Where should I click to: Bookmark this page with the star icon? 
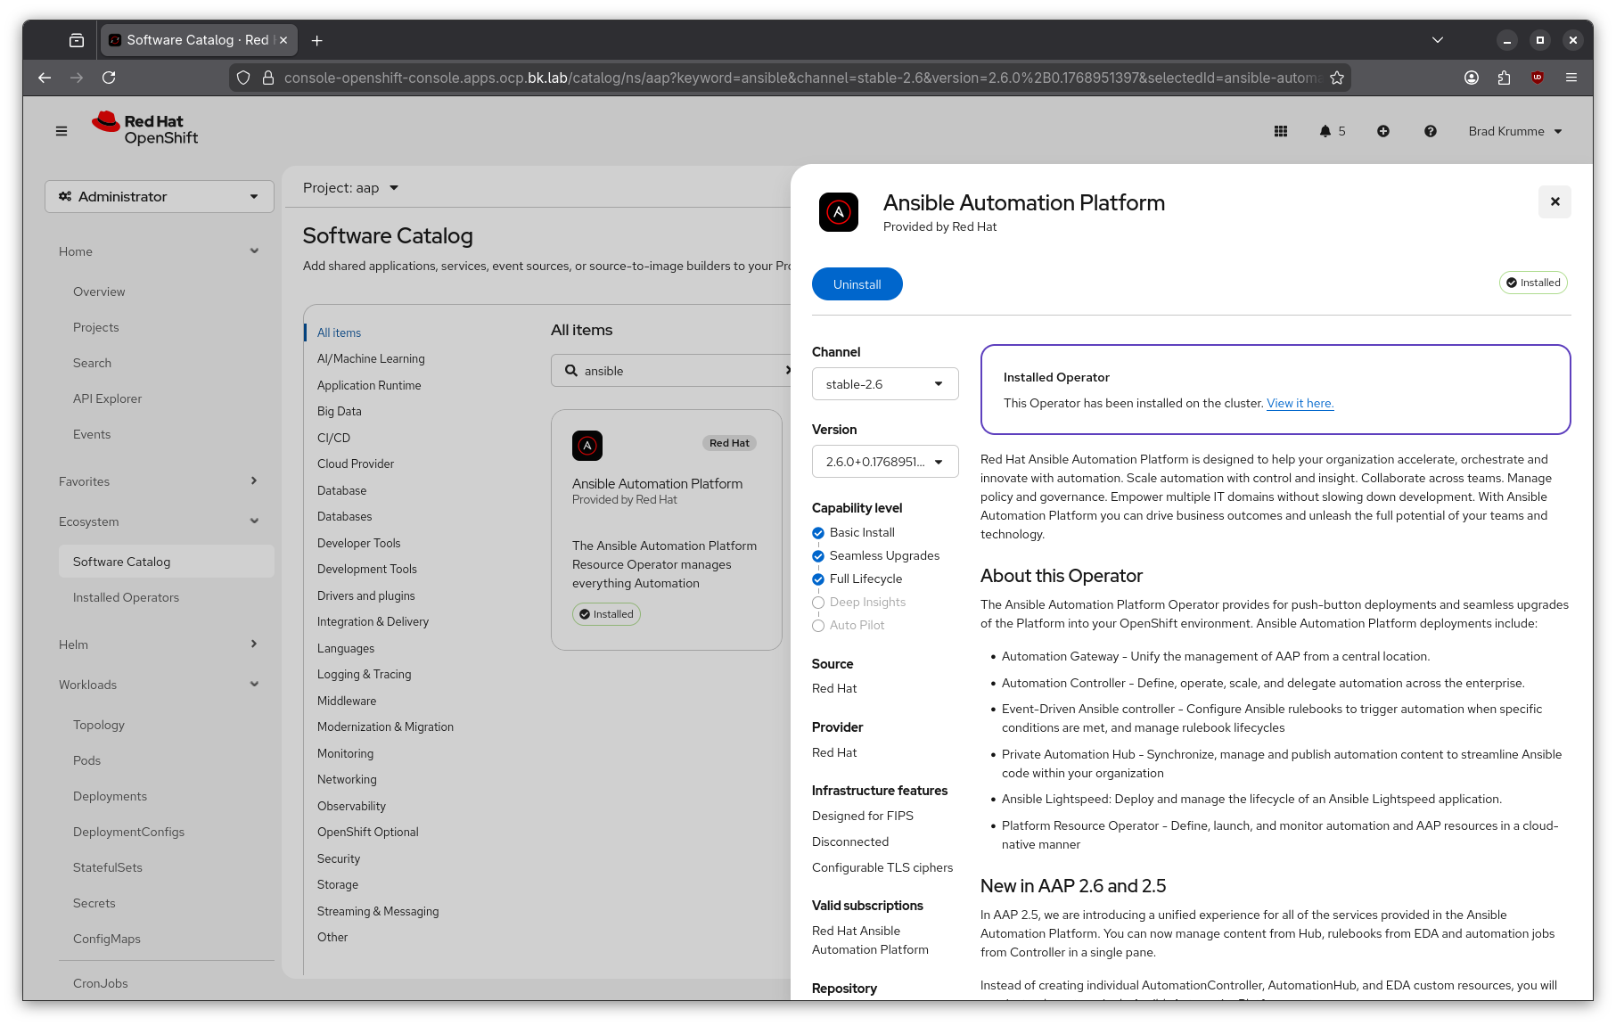pyautogui.click(x=1337, y=78)
